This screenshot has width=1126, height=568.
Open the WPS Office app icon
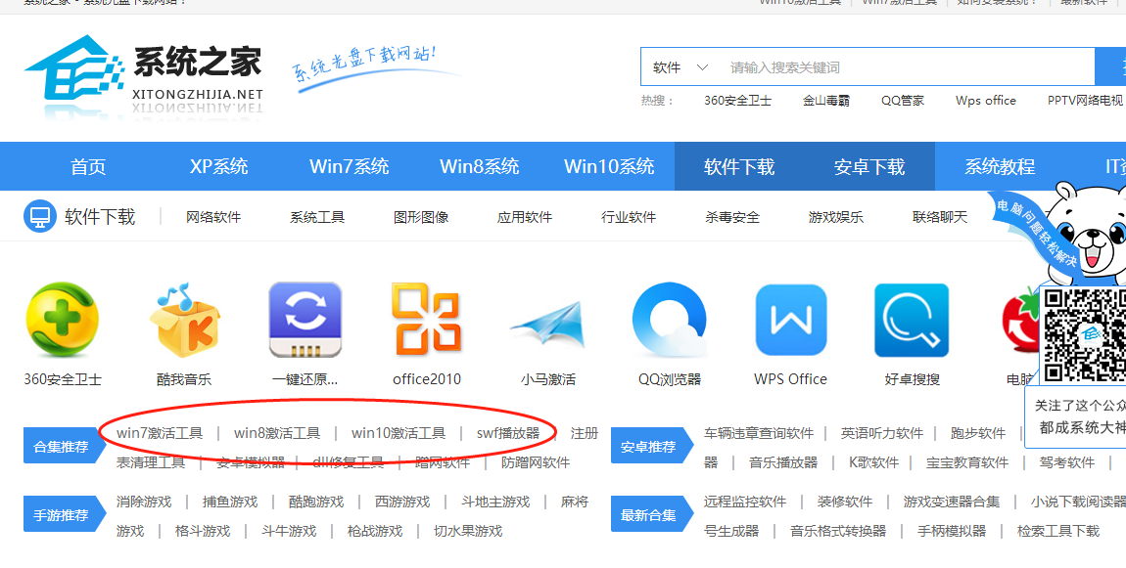[x=790, y=320]
